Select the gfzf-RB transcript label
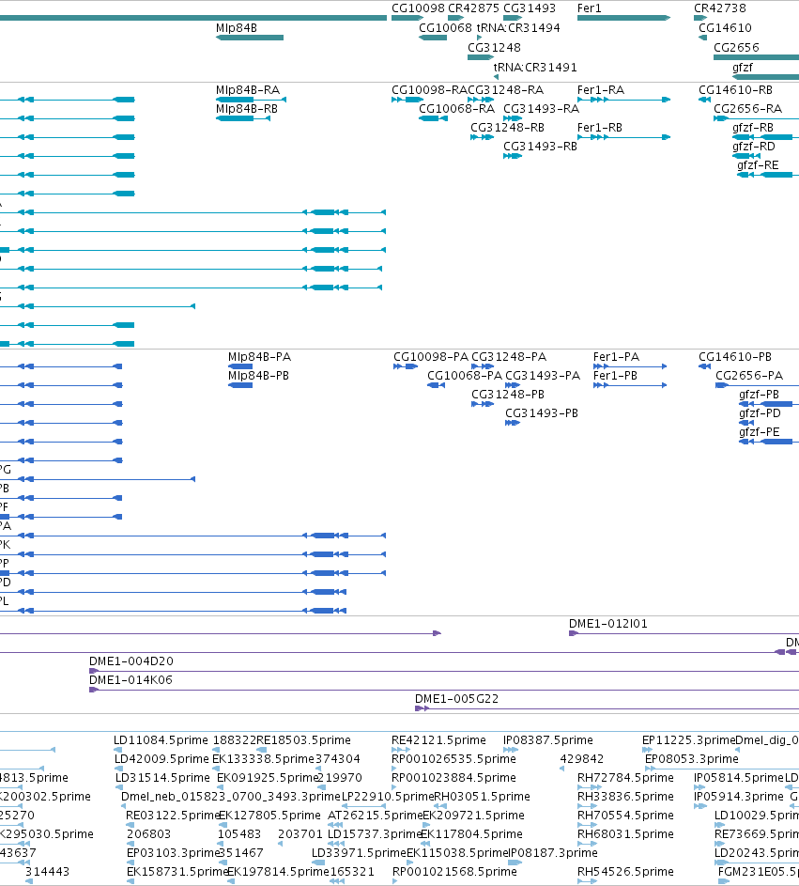The width and height of the screenshot is (799, 886). tap(753, 128)
